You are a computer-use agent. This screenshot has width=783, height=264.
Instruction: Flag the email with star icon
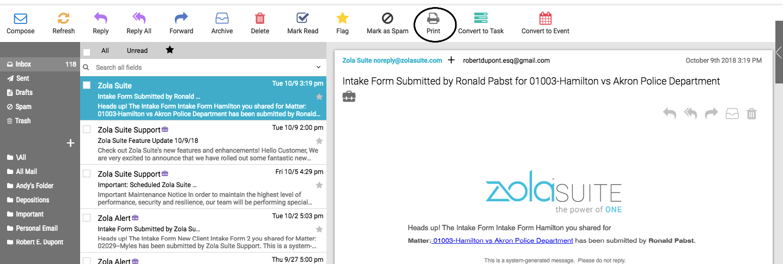(x=342, y=19)
